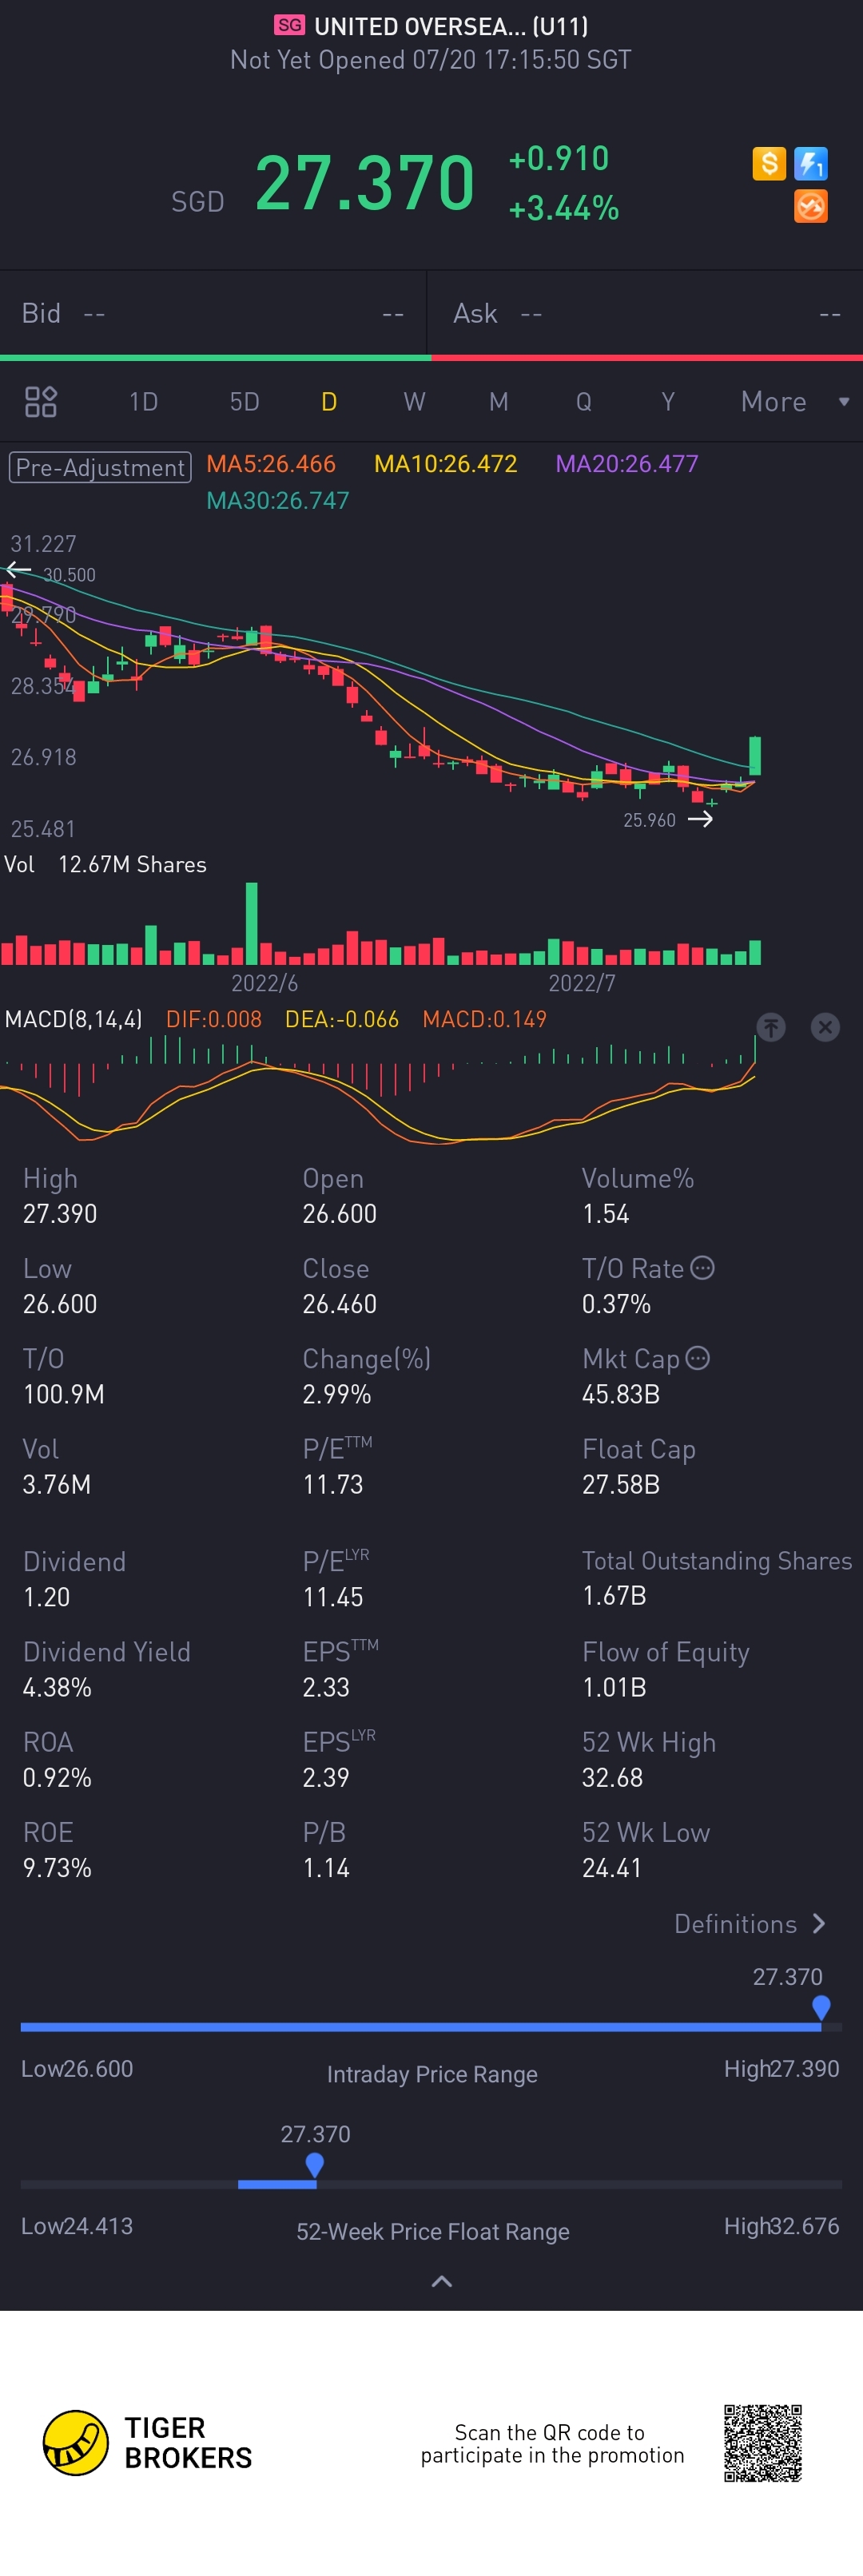Tap the promotion QR code
Screen dimensions: 863x2576
tap(763, 2443)
